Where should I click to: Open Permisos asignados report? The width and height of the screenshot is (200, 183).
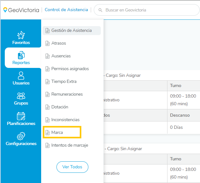pyautogui.click(x=70, y=69)
